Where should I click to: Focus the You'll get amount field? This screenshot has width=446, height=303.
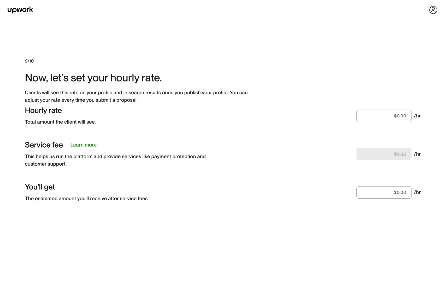pos(384,192)
